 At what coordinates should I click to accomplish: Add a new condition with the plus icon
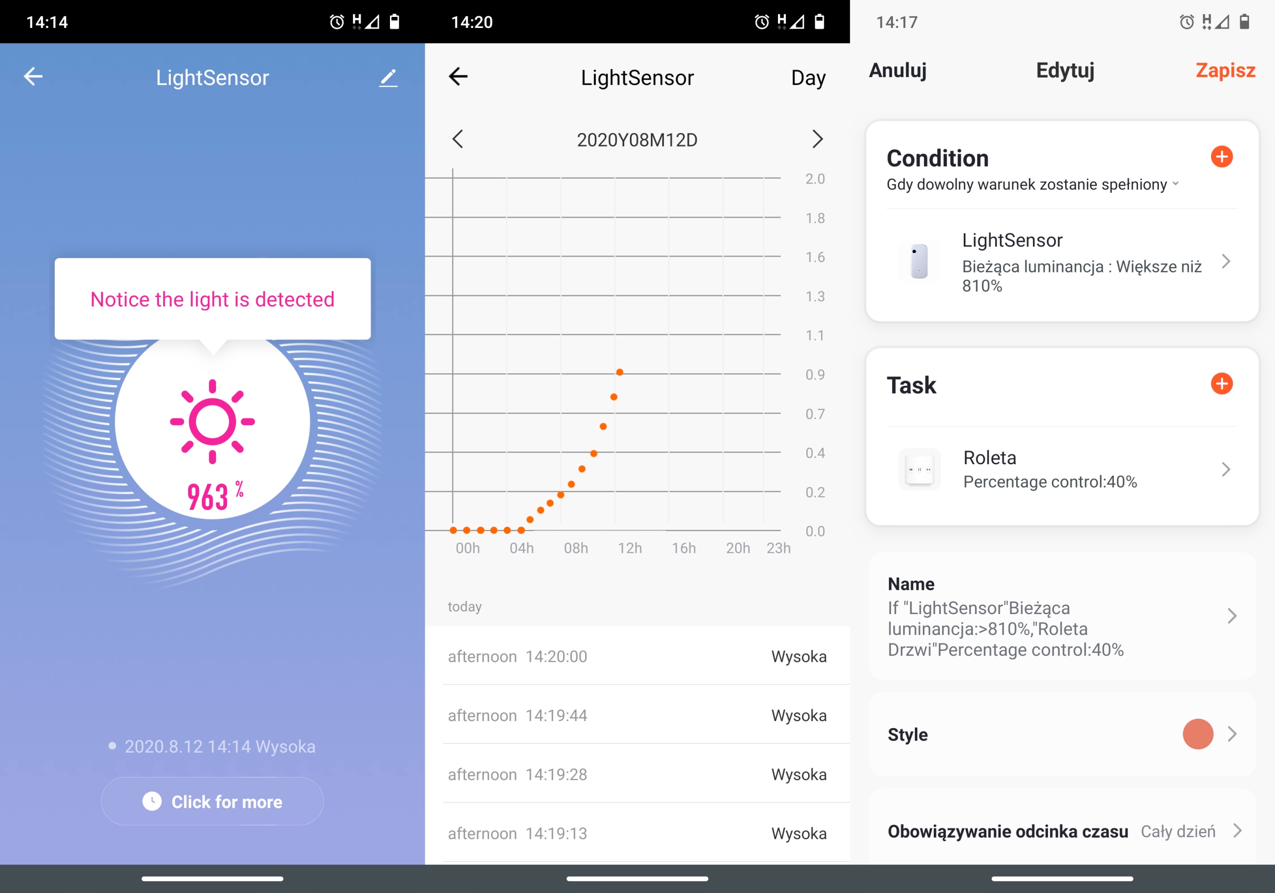pos(1221,156)
